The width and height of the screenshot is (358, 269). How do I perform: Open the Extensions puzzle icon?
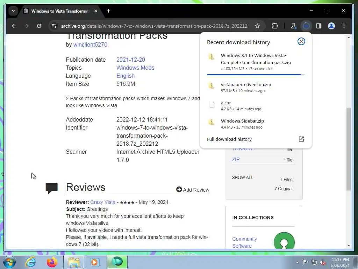tap(275, 26)
